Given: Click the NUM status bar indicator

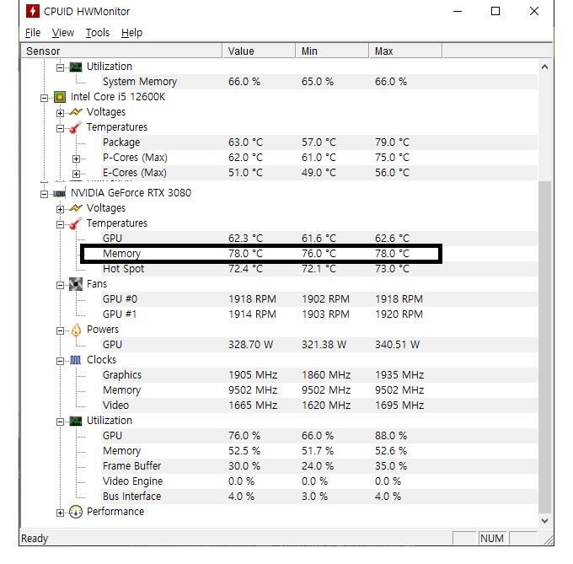Looking at the screenshot, I should 492,539.
